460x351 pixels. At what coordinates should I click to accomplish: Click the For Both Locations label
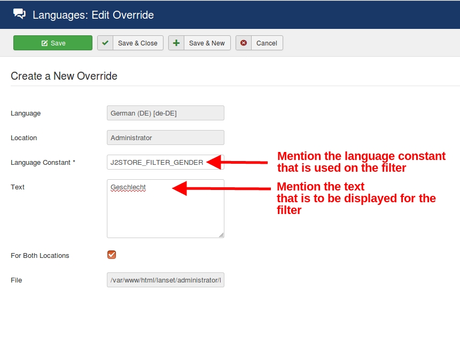40,256
